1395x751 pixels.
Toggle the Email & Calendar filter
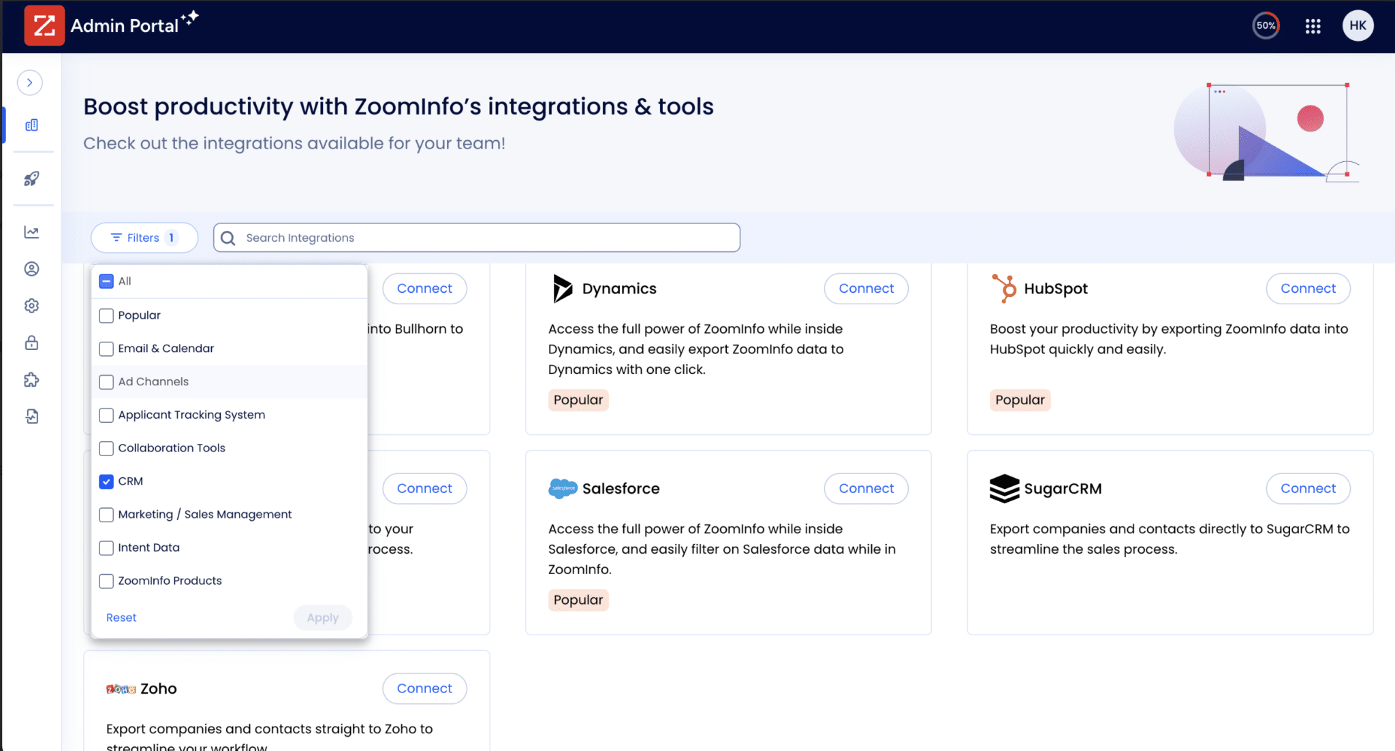tap(106, 348)
